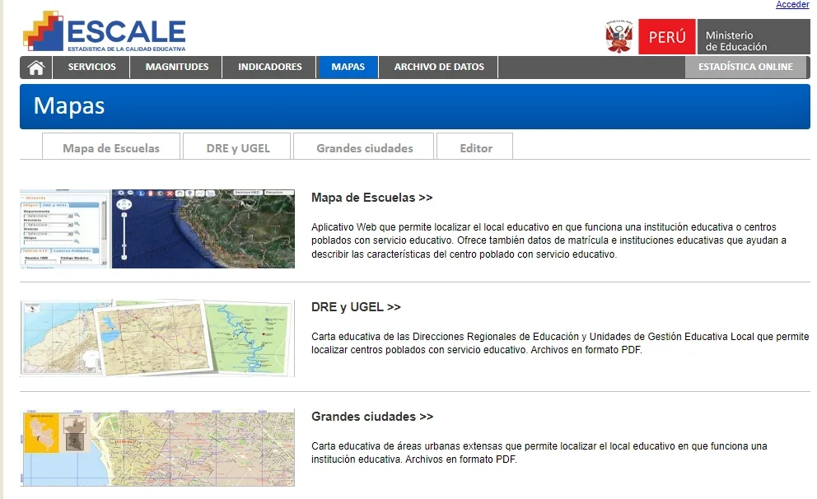Viewport: 817px width, 499px height.
Task: Click the Mapa de Escuelas satellite preview
Action: pyautogui.click(x=156, y=229)
